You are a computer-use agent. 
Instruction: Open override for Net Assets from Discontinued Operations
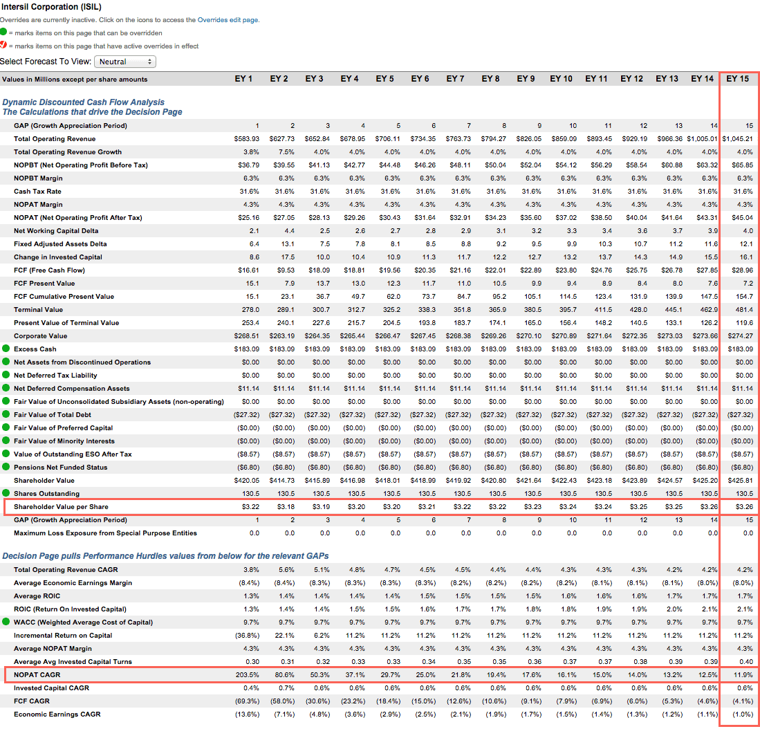pyautogui.click(x=6, y=362)
